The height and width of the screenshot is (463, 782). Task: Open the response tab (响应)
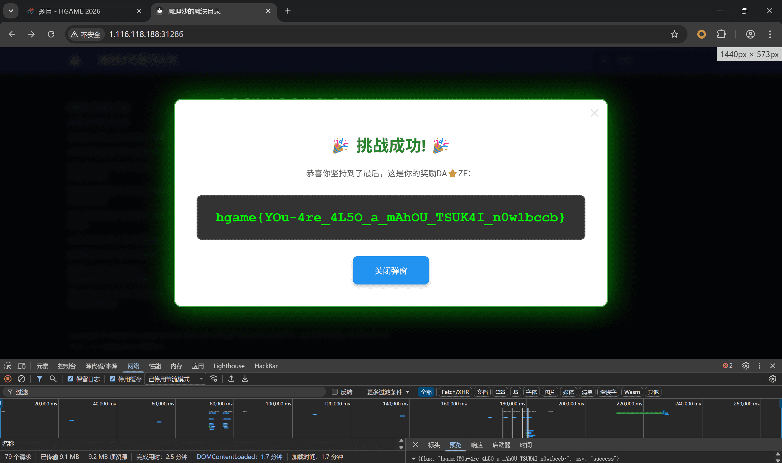click(477, 445)
